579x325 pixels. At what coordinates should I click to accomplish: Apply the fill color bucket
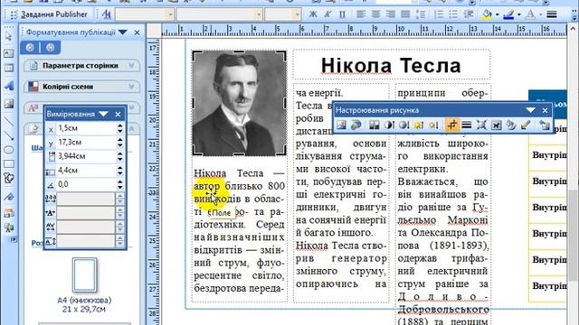point(487,14)
